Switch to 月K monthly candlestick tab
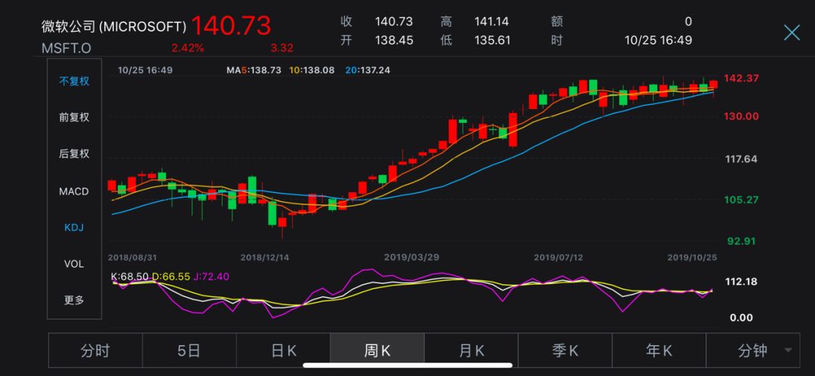 tap(472, 350)
